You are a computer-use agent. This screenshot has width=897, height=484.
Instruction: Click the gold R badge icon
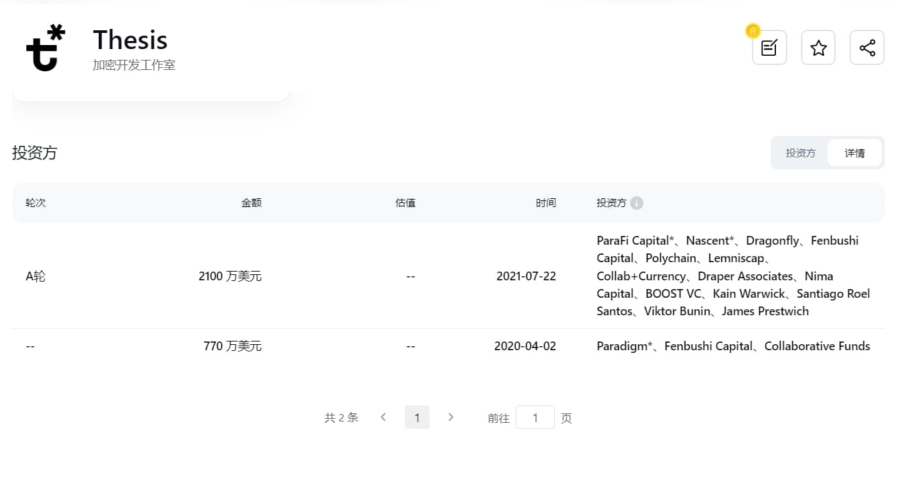pos(753,30)
